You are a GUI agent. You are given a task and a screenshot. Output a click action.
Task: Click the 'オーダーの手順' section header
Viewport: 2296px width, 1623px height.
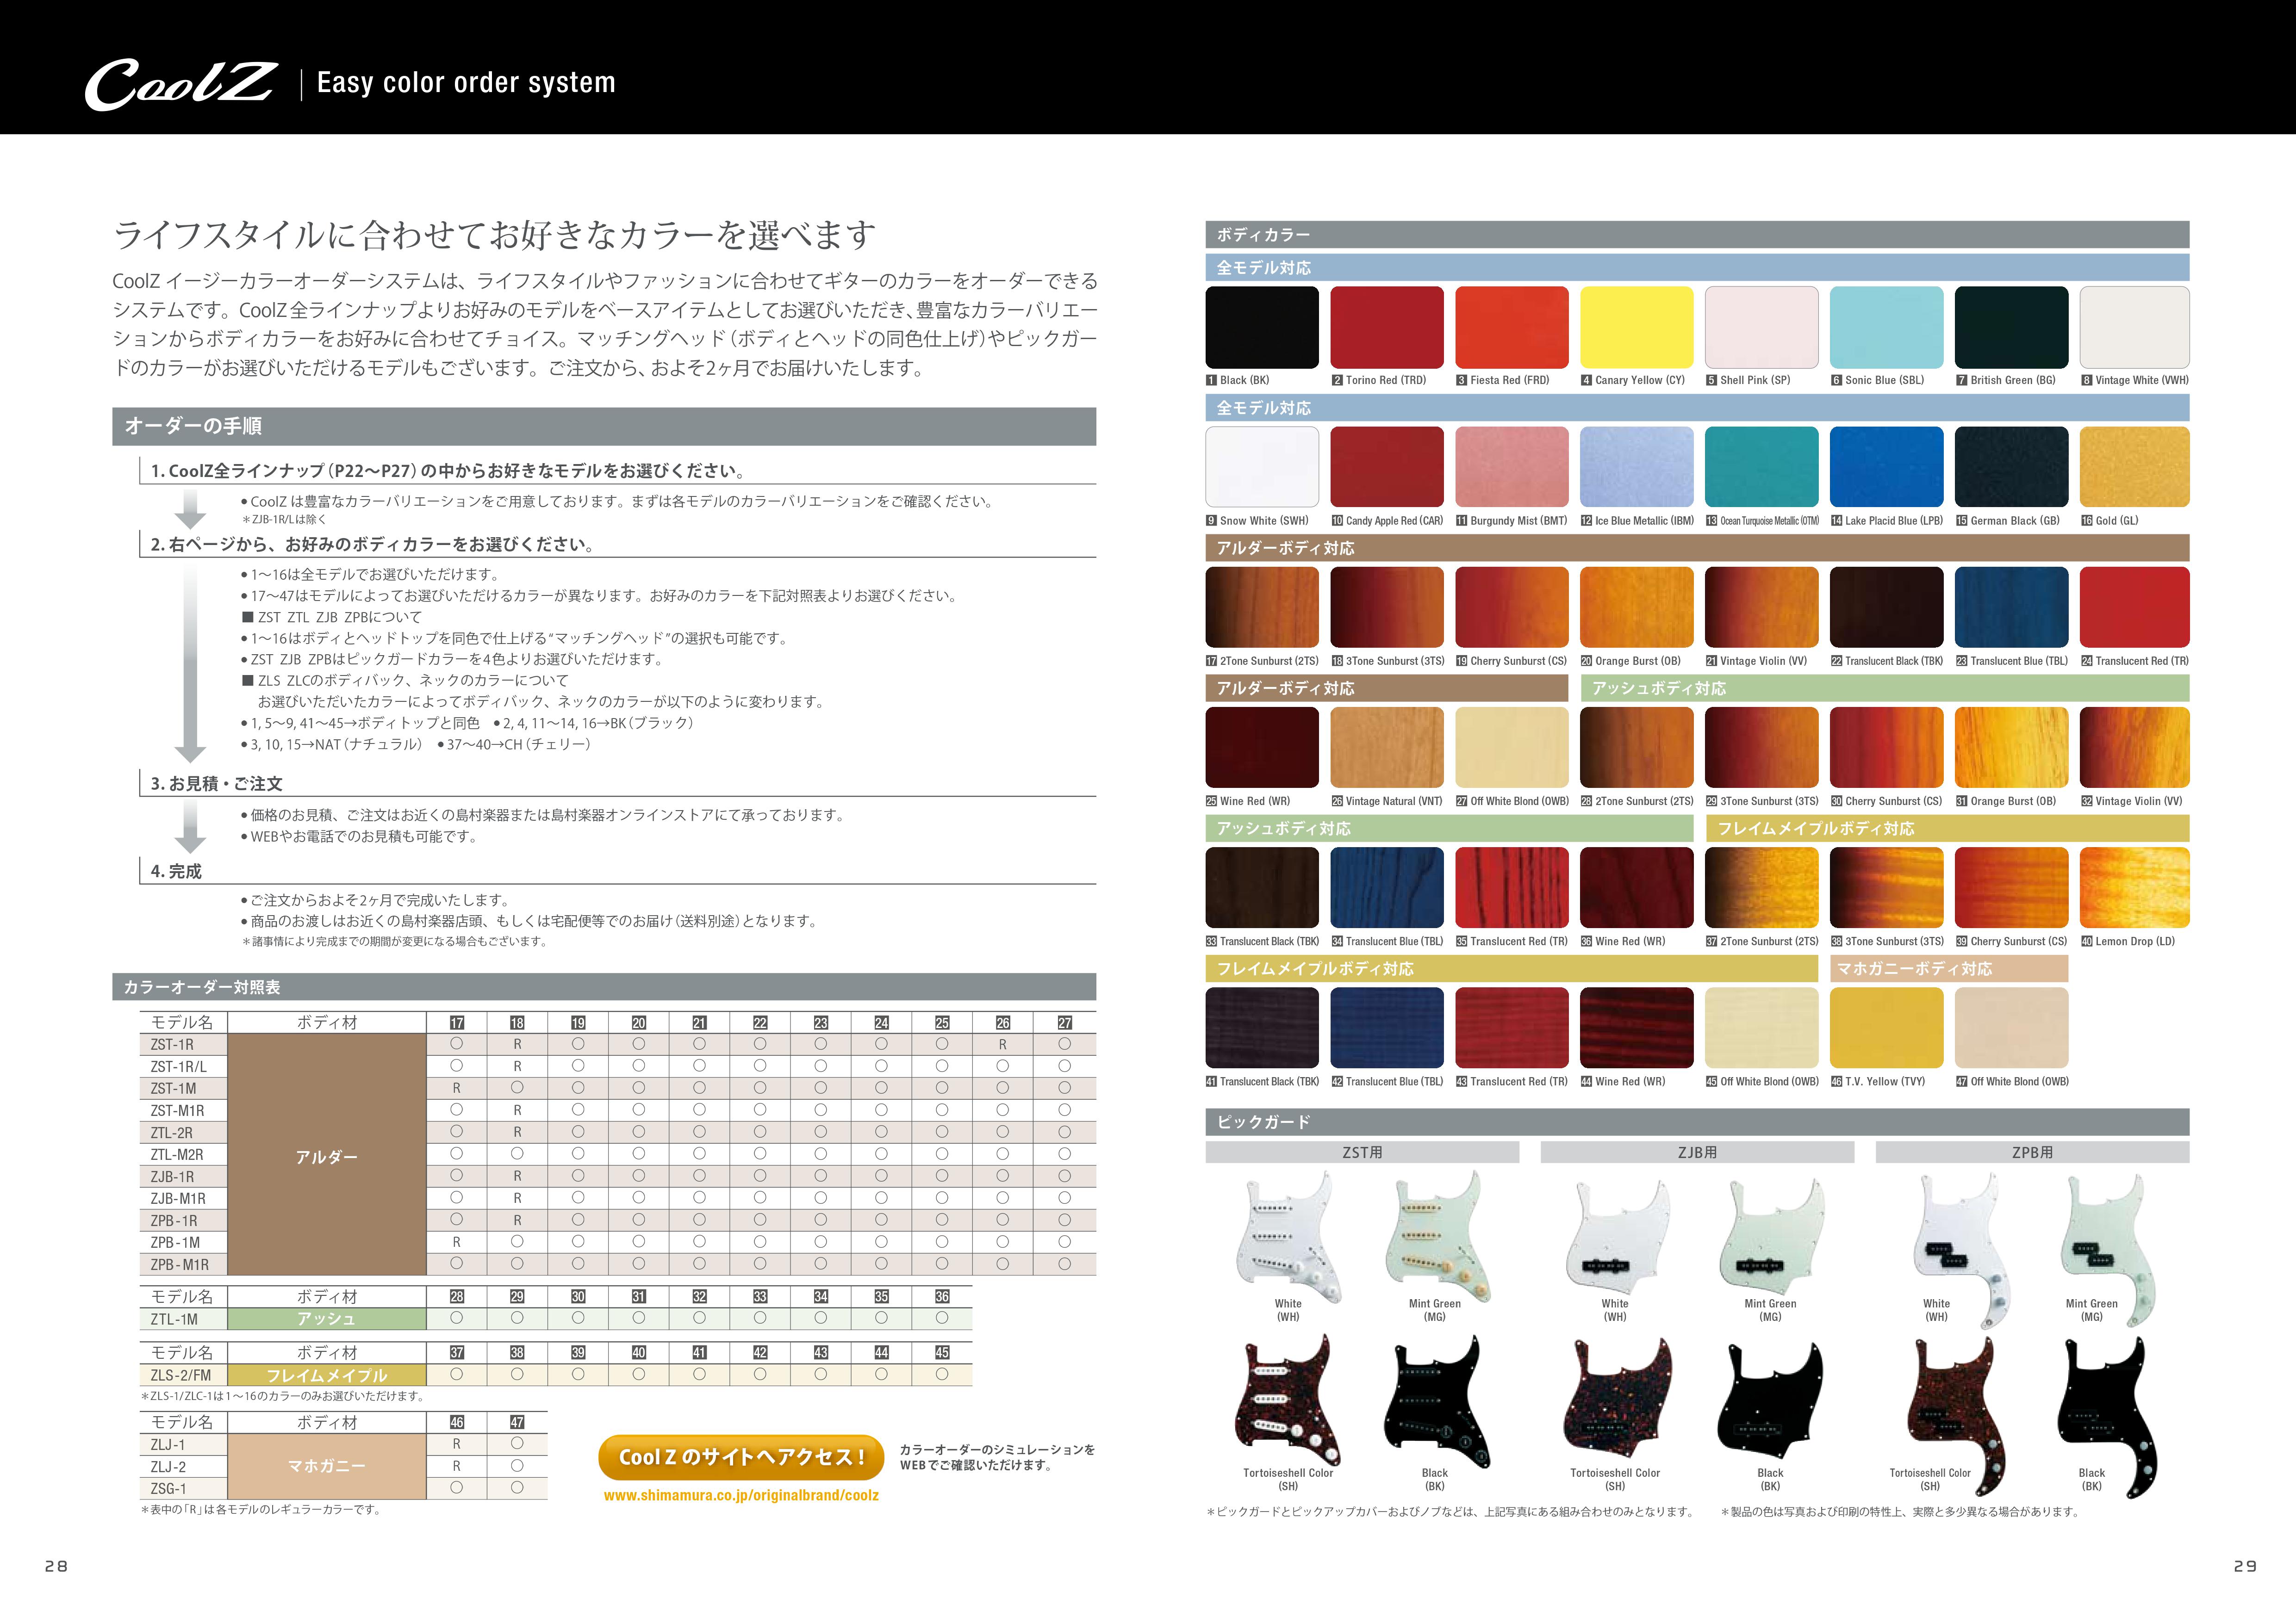(604, 427)
